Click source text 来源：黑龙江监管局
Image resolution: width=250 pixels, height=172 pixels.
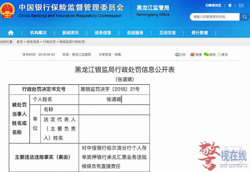point(76,55)
